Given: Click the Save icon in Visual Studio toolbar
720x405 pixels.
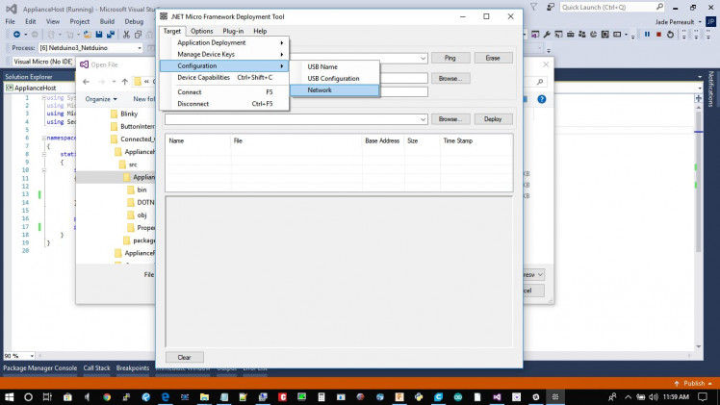Looking at the screenshot, I should click(x=99, y=35).
